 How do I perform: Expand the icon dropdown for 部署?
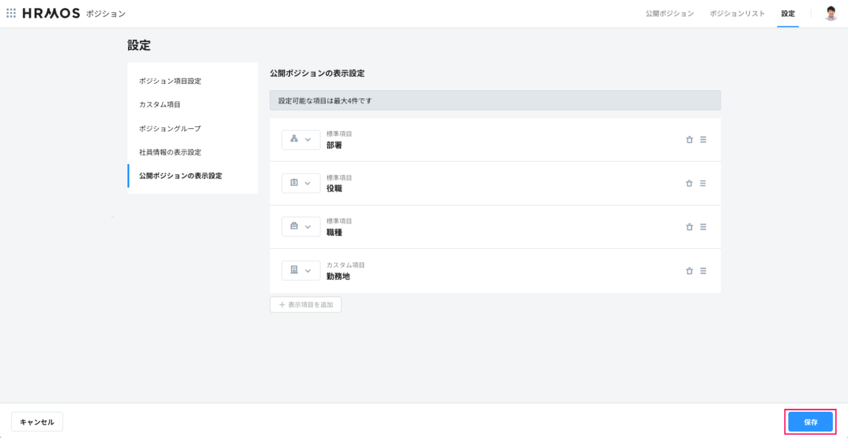pyautogui.click(x=301, y=140)
